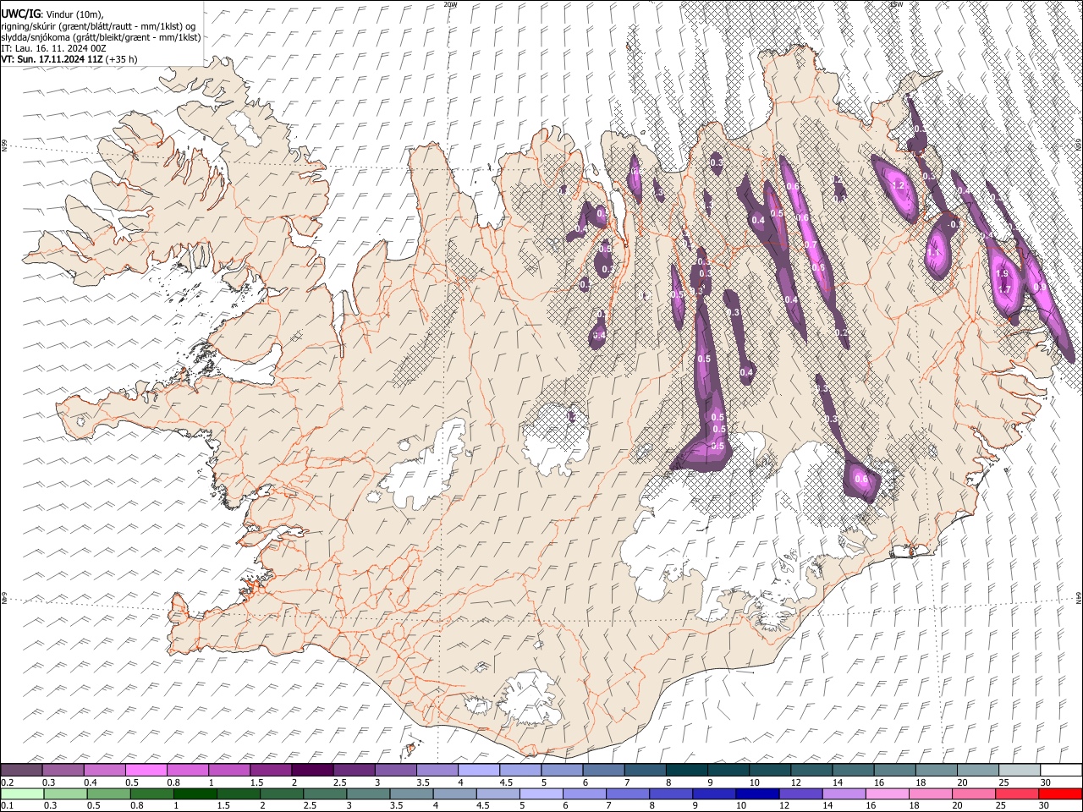Select the "1.7" snowfall value on the map
Screen dimensions: 1083x812
tap(1004, 289)
